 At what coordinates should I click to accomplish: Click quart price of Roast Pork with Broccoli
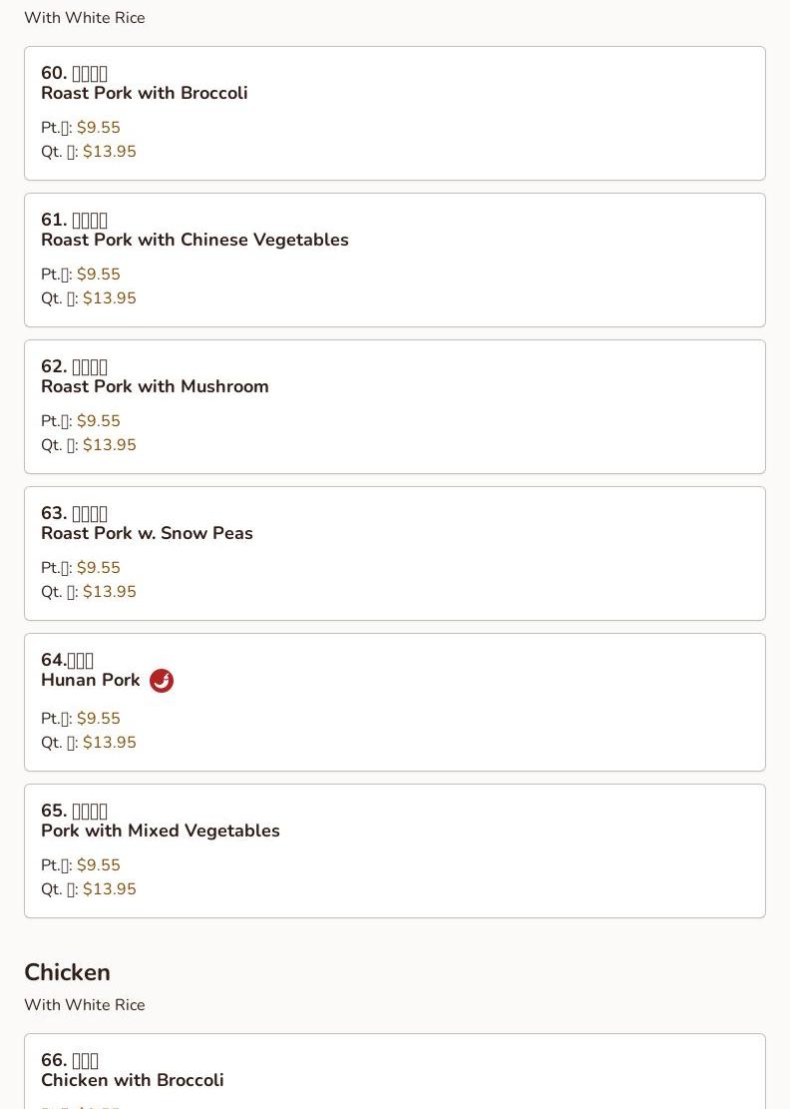(x=109, y=152)
